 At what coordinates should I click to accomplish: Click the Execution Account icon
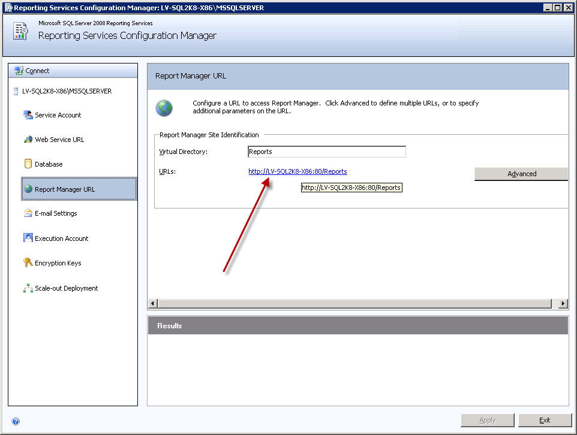(28, 238)
